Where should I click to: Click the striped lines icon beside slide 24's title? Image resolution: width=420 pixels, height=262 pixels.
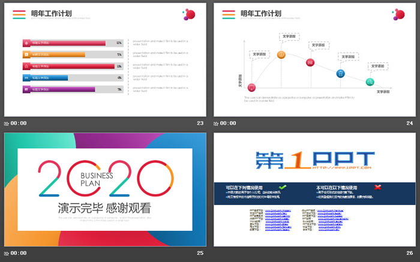[229, 14]
